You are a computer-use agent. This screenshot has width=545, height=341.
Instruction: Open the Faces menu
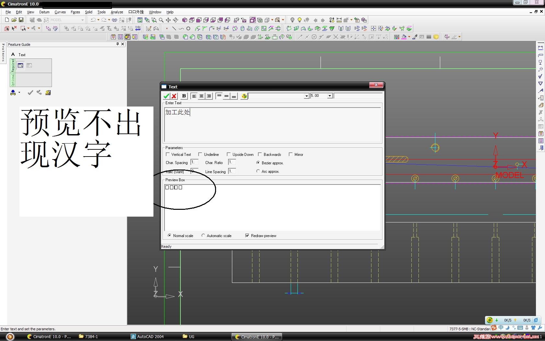click(75, 12)
